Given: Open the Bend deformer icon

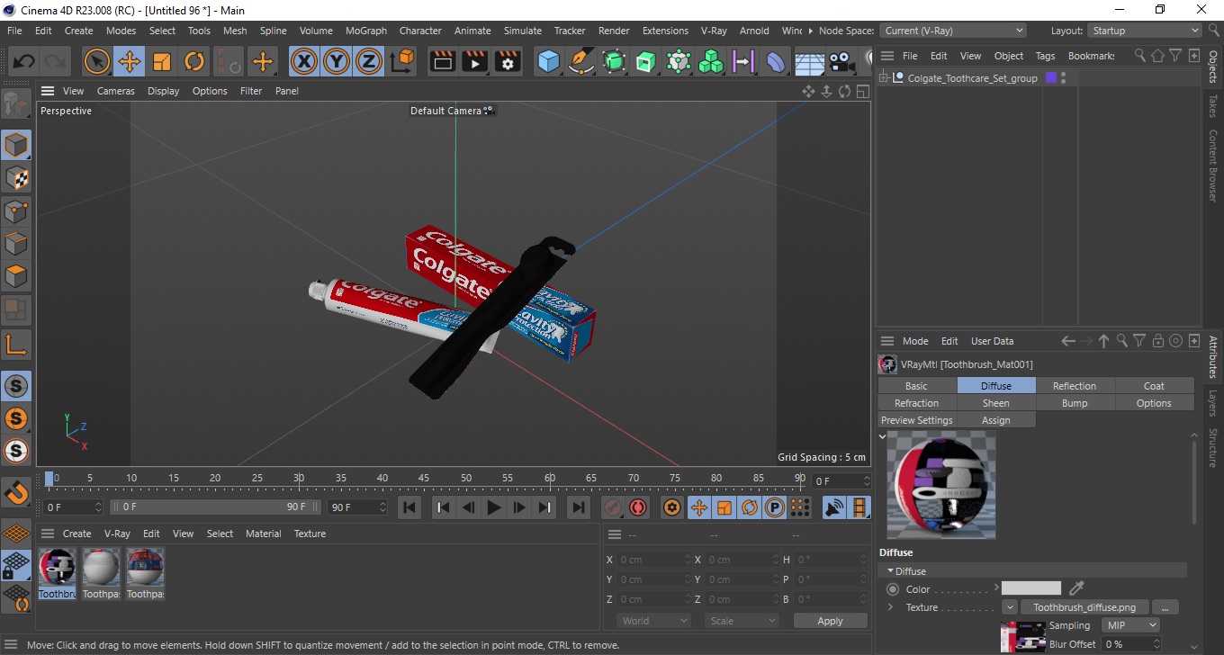Looking at the screenshot, I should coord(776,62).
